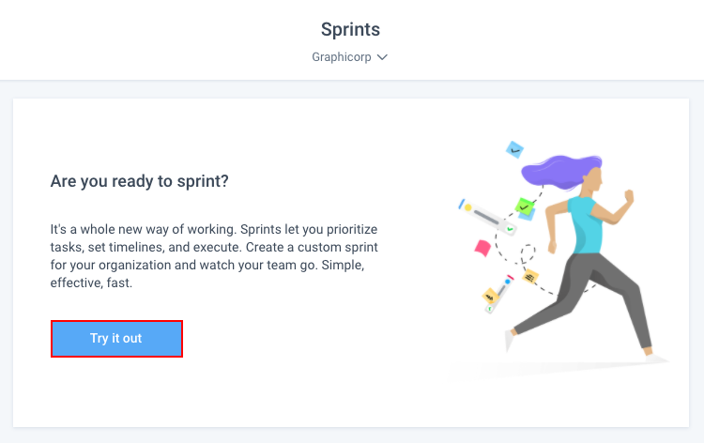
Task: Click the runner's white back shoe
Action: pyautogui.click(x=509, y=340)
